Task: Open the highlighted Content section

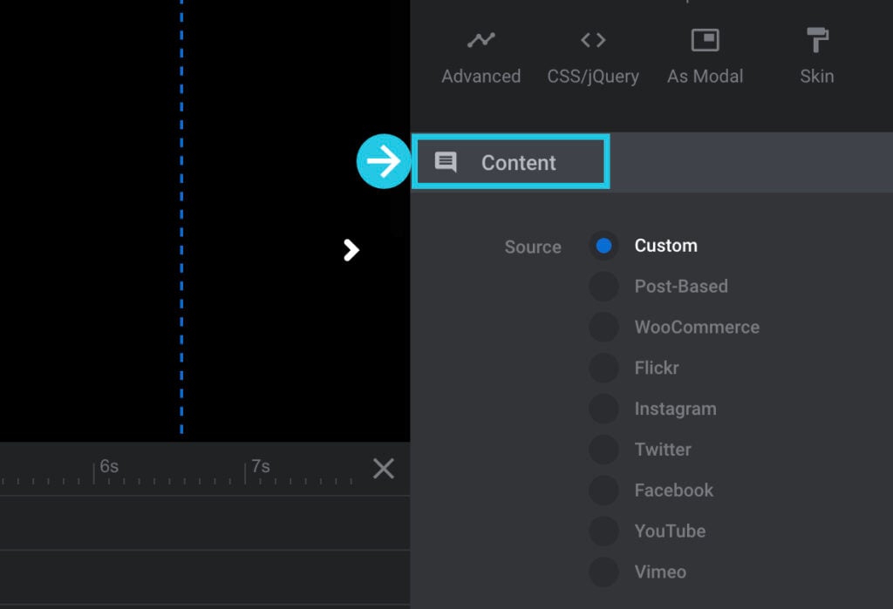Action: click(510, 161)
